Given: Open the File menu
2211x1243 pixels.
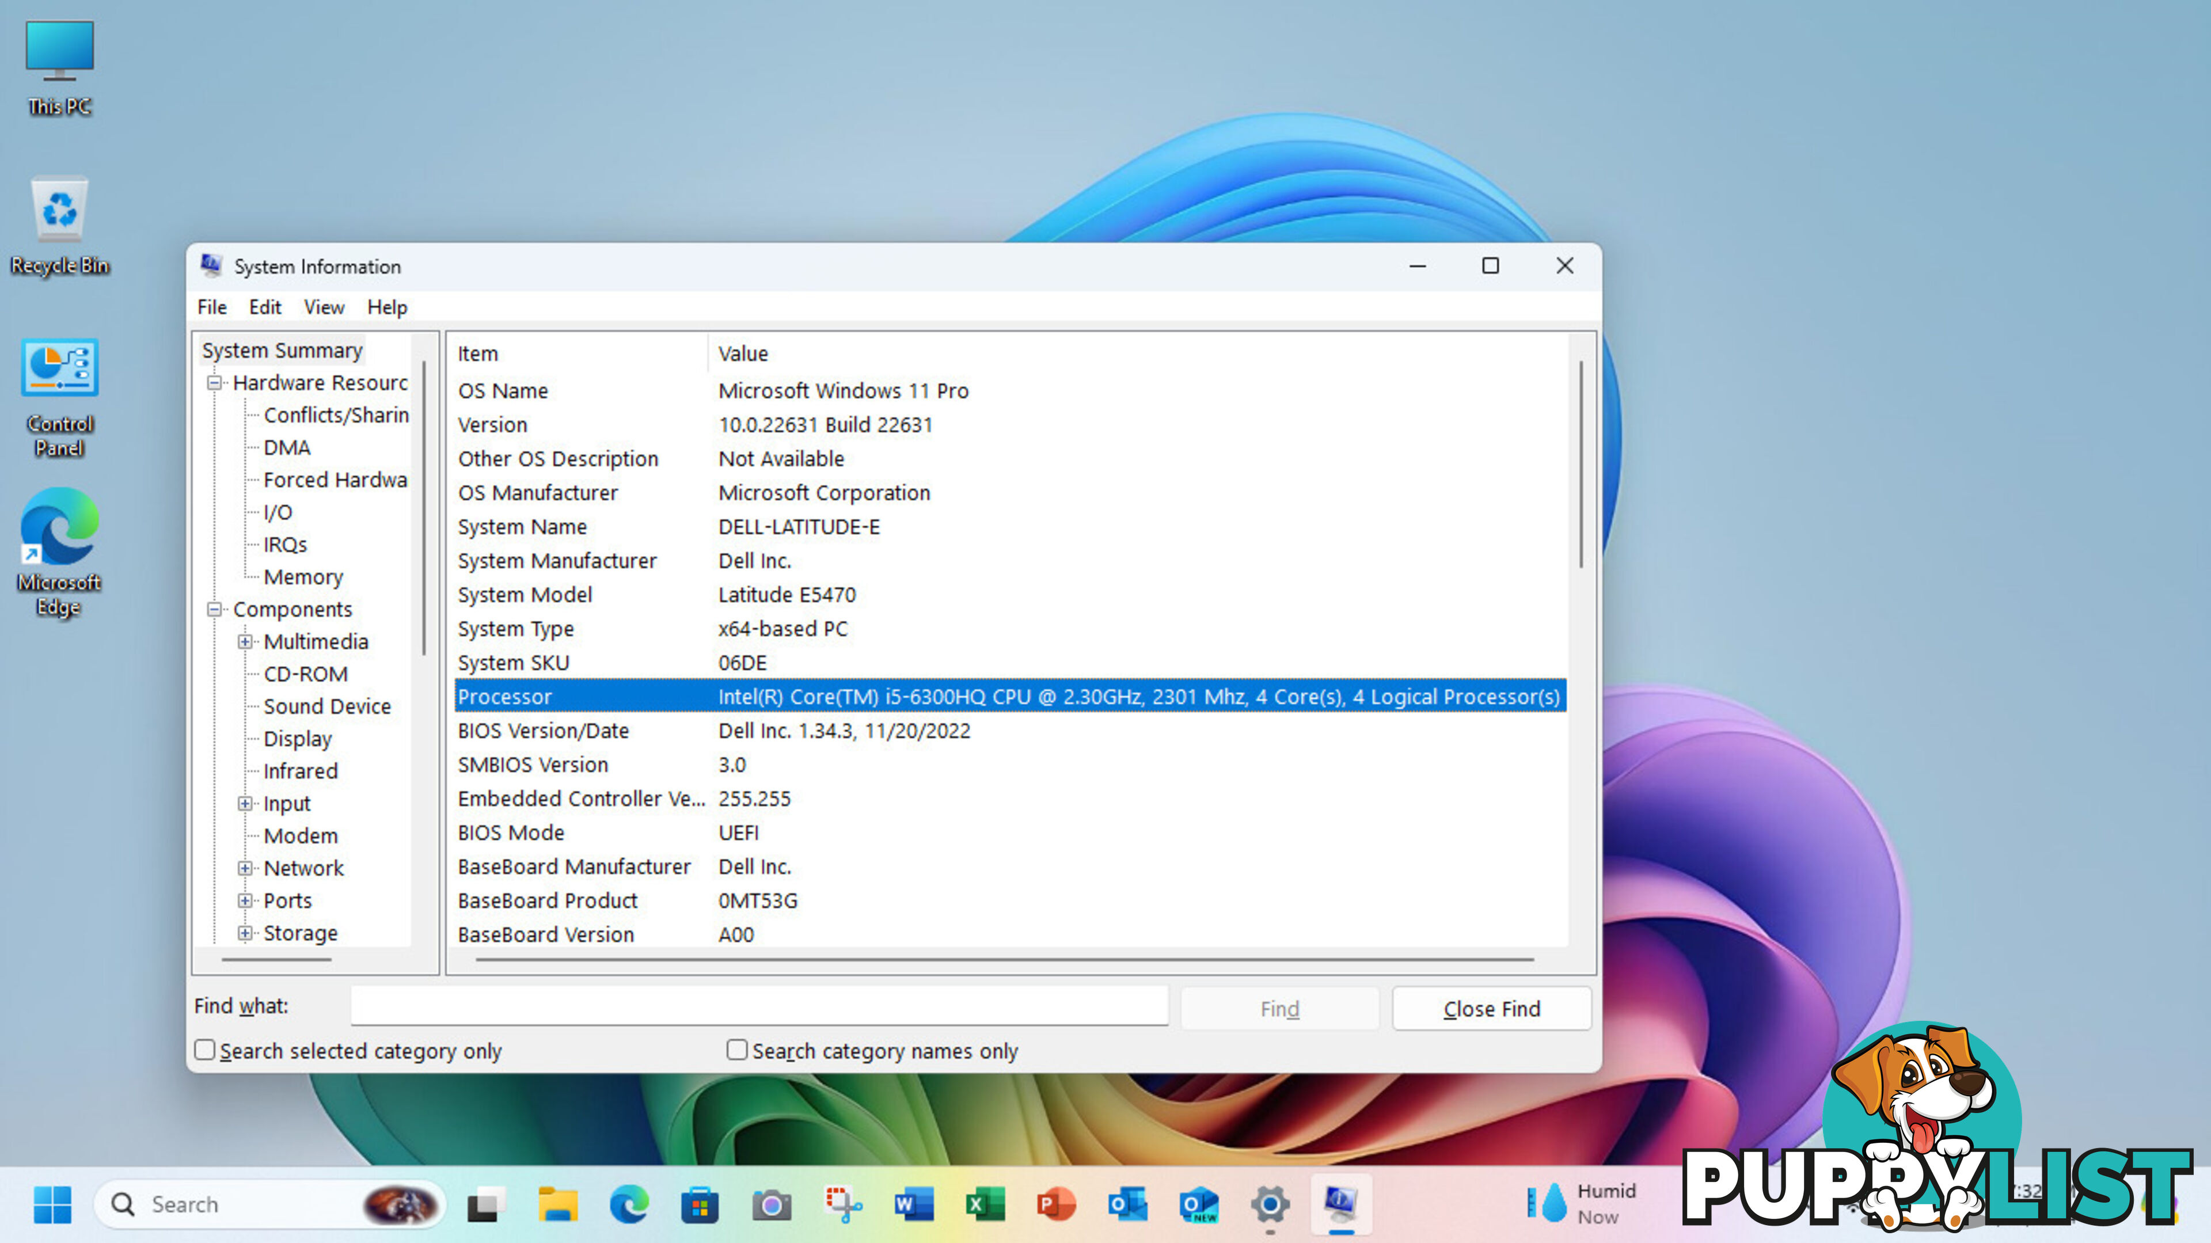Looking at the screenshot, I should point(212,306).
